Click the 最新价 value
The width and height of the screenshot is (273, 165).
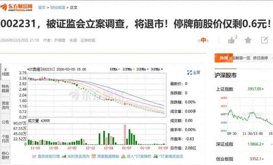[186, 84]
